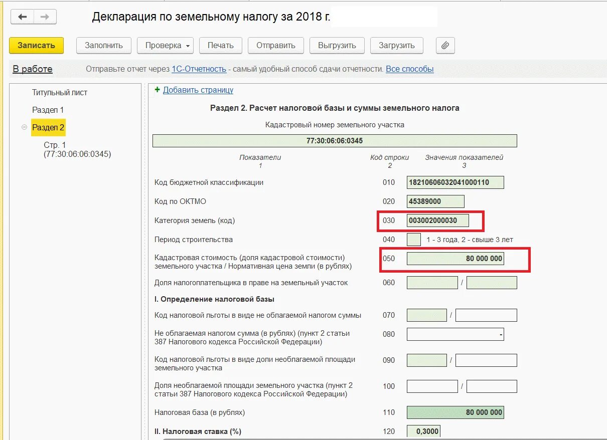Click the green plus icon to add a page
The width and height of the screenshot is (607, 440).
[x=158, y=90]
